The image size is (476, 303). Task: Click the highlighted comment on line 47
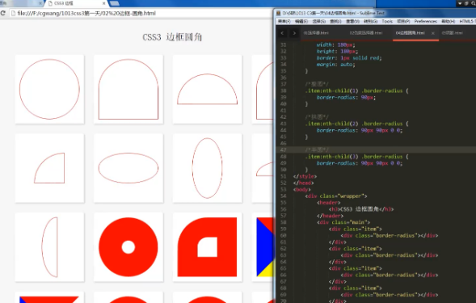click(317, 150)
